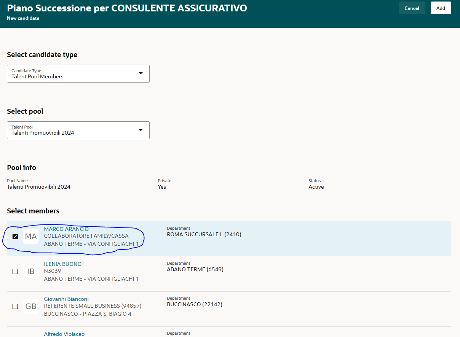Click the Pool Name value Talenti Promuovibili 2024
This screenshot has width=460, height=337.
tap(38, 187)
